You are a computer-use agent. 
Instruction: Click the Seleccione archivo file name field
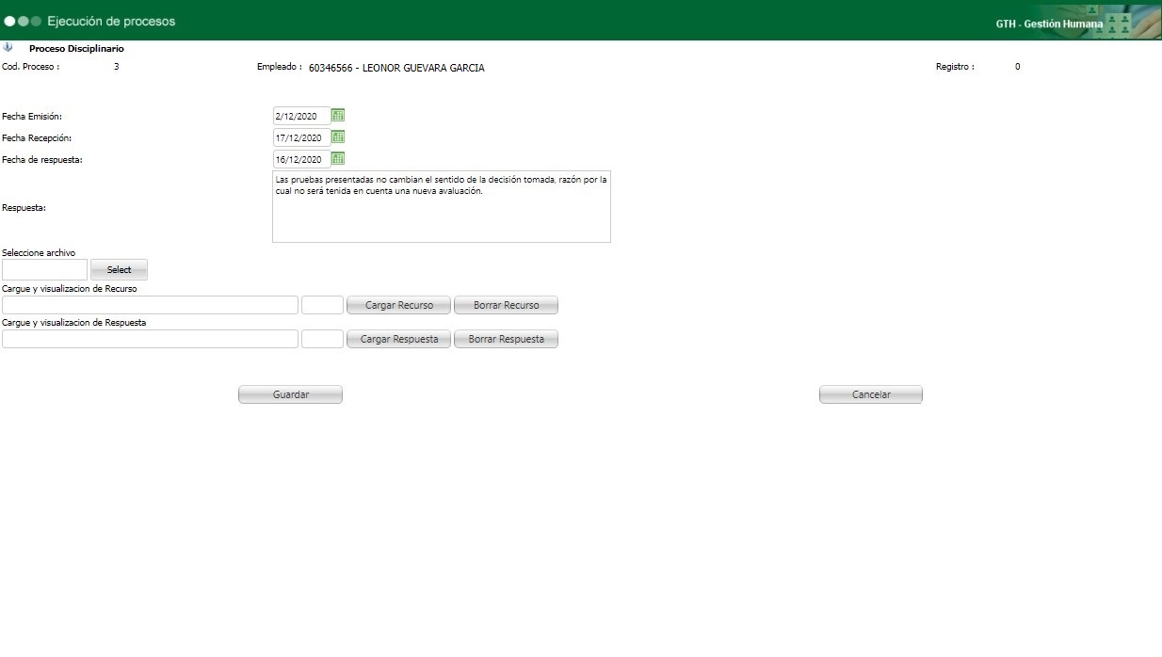[x=45, y=270]
